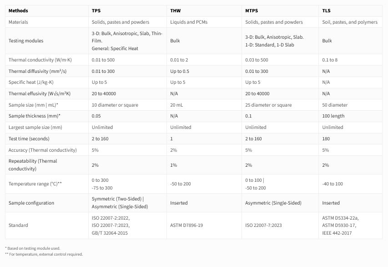Click the 180 test time value
The image size is (388, 267).
click(x=326, y=139)
